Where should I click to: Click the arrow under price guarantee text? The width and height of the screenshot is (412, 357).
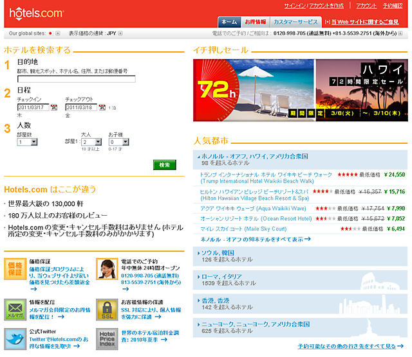click(33, 289)
